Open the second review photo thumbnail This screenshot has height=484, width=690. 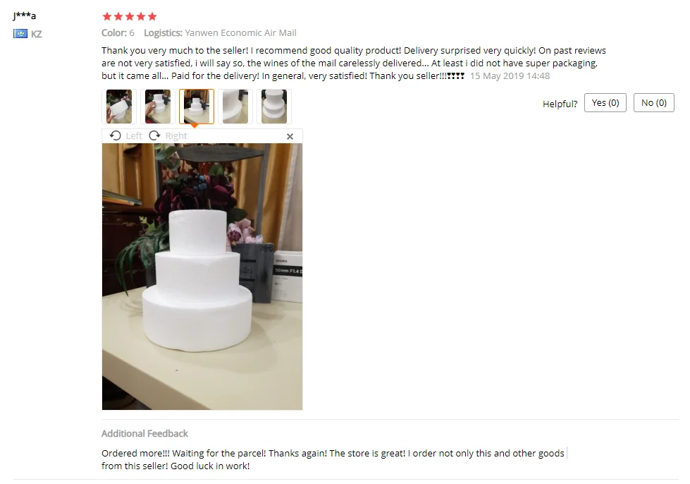(158, 107)
